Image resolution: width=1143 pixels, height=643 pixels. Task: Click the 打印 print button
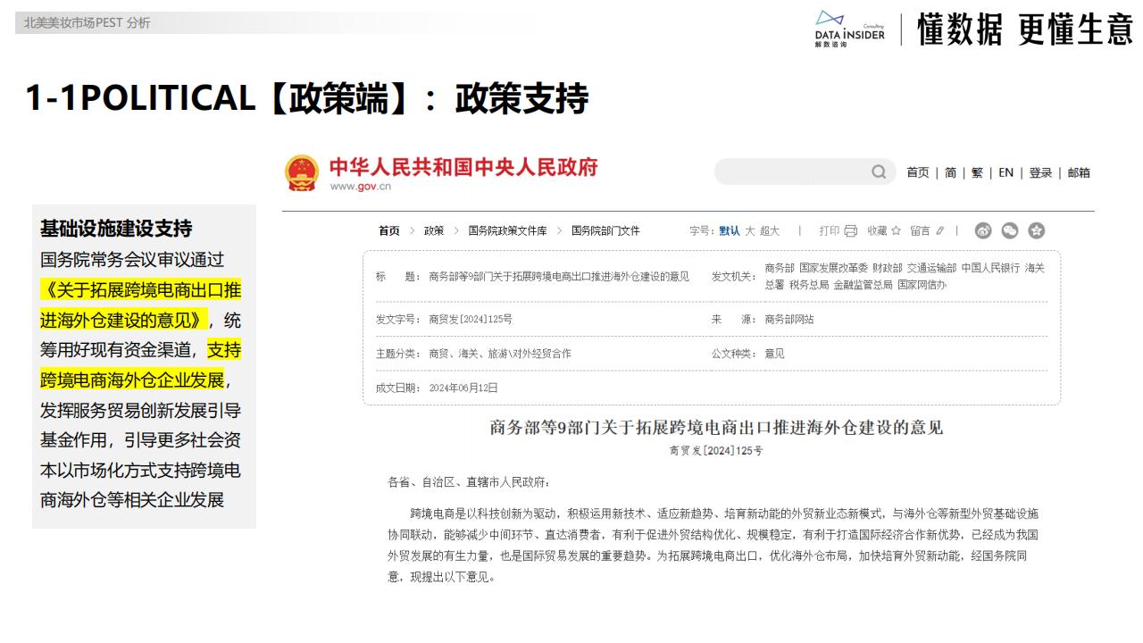point(830,231)
